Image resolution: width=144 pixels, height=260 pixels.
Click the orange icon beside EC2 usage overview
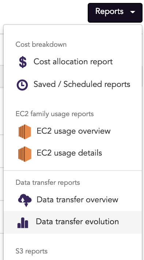point(25,132)
